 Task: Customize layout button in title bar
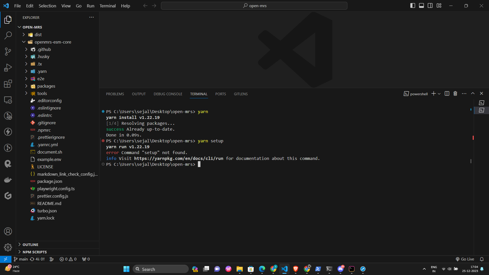tap(439, 6)
